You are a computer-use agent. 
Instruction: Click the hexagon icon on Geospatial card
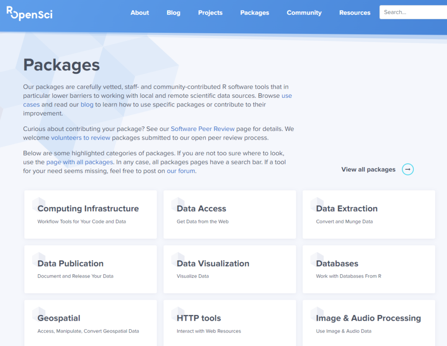pyautogui.click(x=39, y=314)
